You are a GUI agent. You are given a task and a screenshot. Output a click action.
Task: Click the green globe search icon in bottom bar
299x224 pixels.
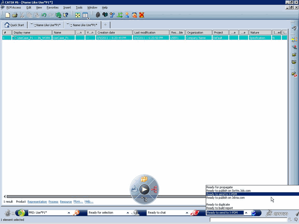[21, 213]
